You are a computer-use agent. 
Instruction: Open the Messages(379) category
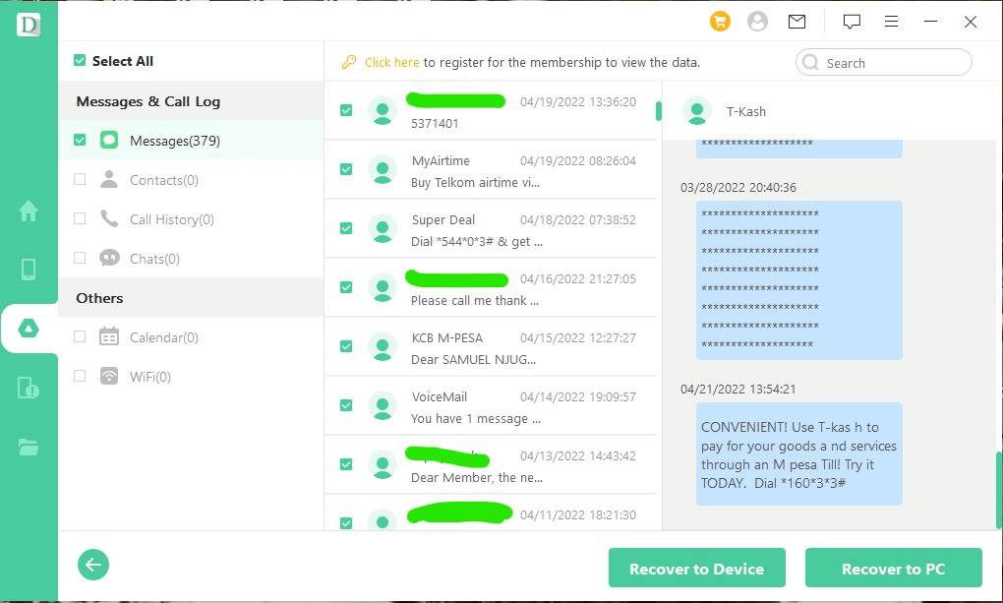coord(191,141)
